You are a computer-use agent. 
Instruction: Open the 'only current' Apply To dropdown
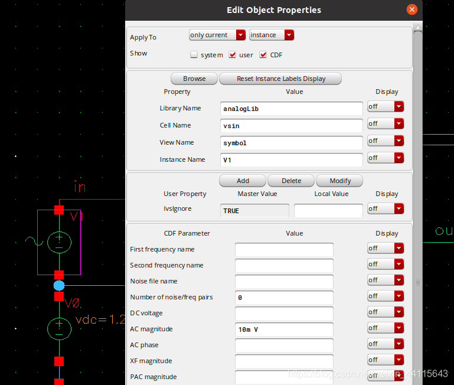tap(217, 35)
